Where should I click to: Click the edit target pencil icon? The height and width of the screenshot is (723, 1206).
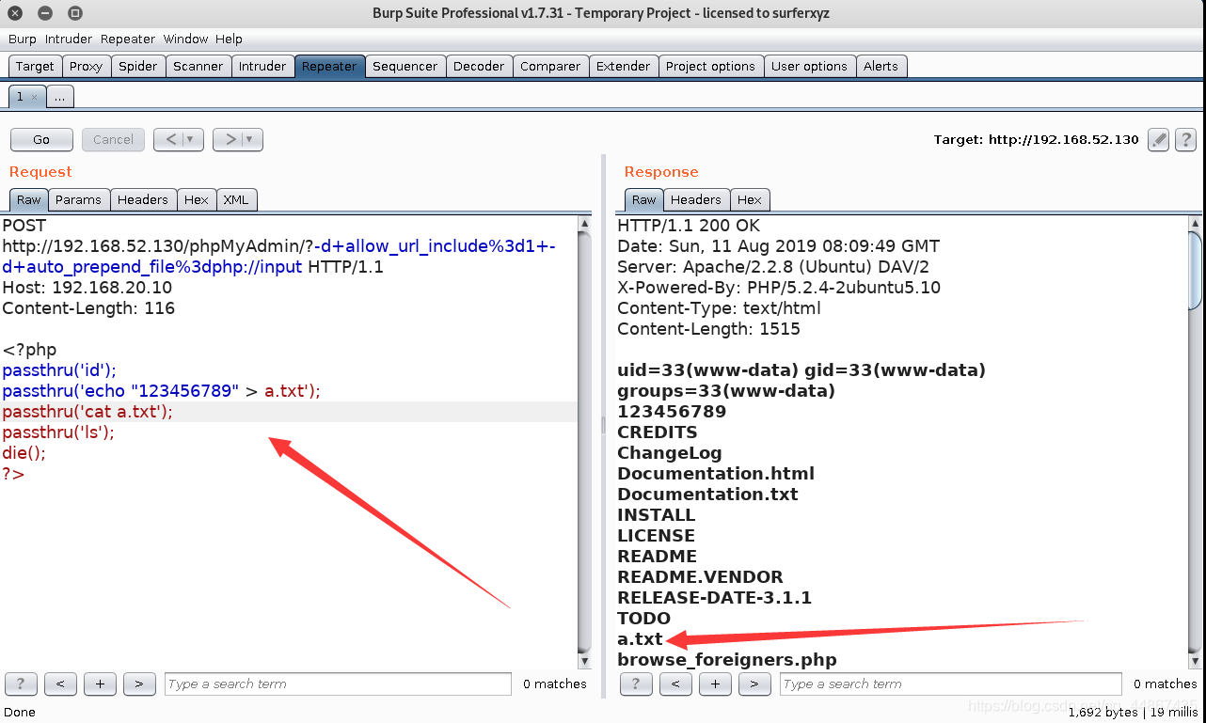1159,140
